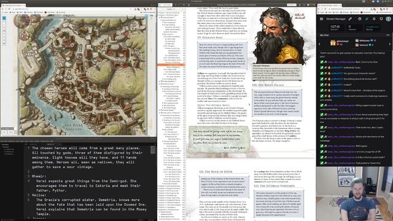The height and width of the screenshot is (221, 393).
Task: Click the 'E13. The Estorian Vineyards' heading
Action: pyautogui.click(x=274, y=186)
